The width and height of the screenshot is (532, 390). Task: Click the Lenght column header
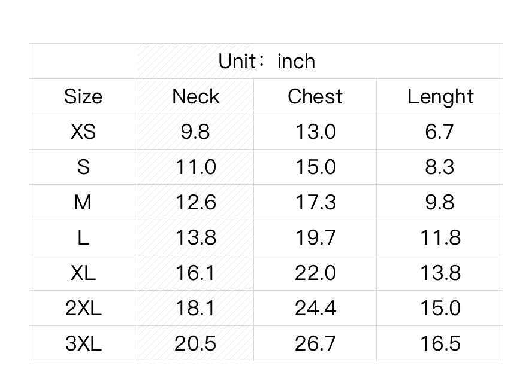pyautogui.click(x=440, y=96)
